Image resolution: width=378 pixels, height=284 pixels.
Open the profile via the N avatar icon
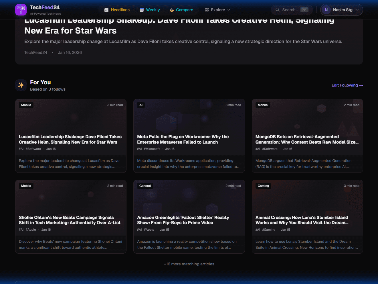tap(326, 9)
